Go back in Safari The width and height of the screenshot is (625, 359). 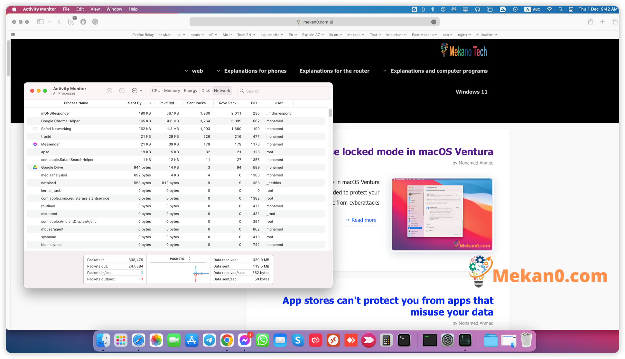tap(59, 22)
